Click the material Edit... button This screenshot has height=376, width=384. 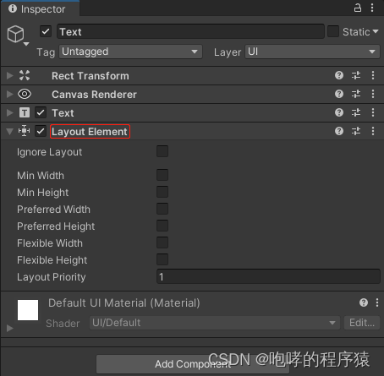(x=362, y=323)
